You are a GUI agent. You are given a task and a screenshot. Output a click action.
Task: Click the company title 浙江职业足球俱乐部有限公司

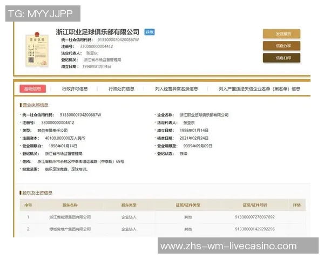coord(98,32)
